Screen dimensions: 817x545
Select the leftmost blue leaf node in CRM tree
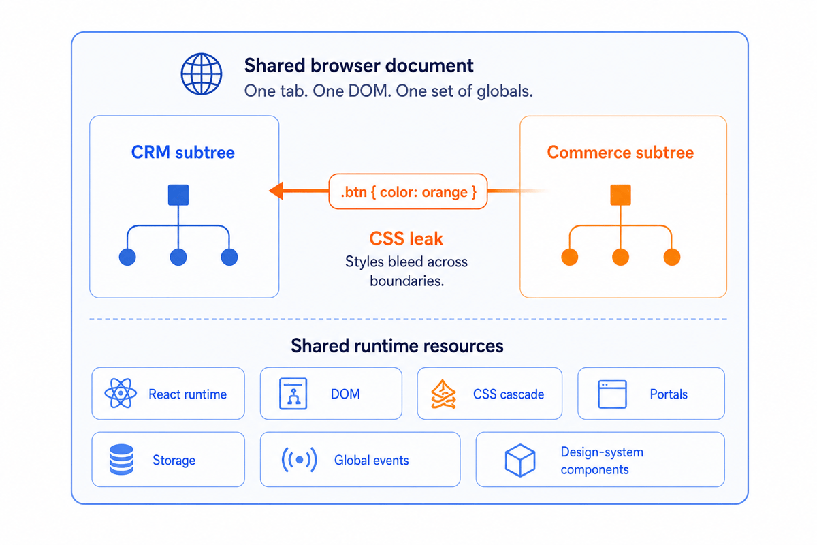tap(127, 257)
